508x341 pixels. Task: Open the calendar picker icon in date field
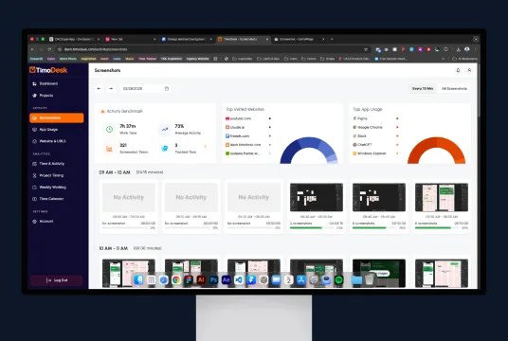pos(167,88)
